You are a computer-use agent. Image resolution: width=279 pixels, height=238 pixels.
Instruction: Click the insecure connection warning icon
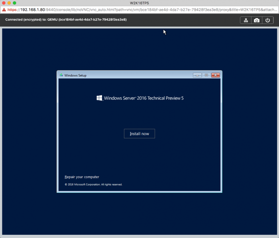click(4, 10)
